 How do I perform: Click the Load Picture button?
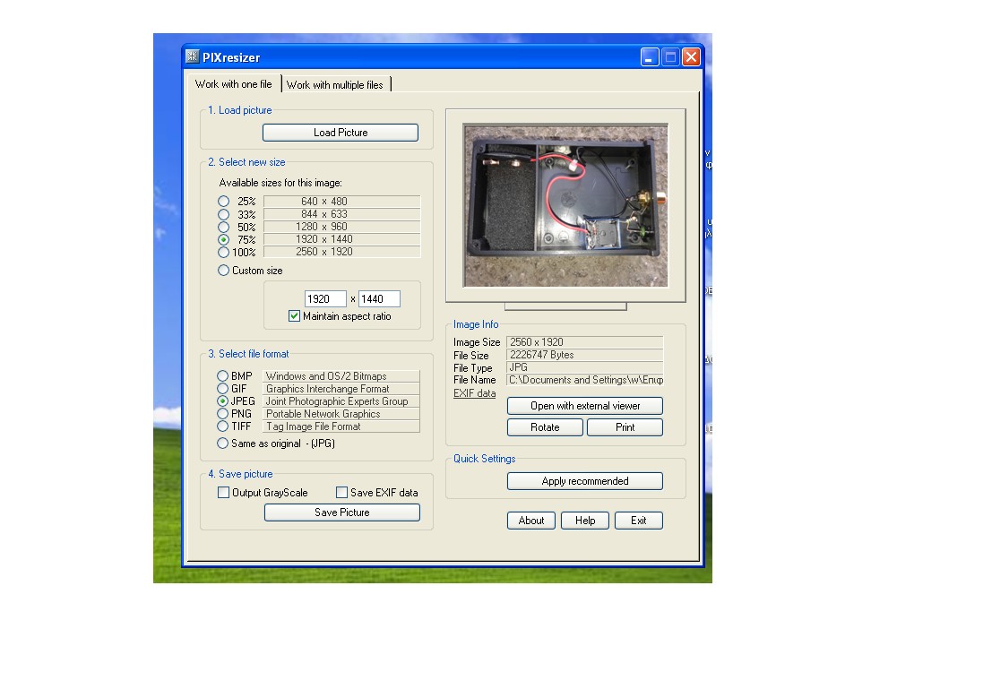click(x=341, y=133)
